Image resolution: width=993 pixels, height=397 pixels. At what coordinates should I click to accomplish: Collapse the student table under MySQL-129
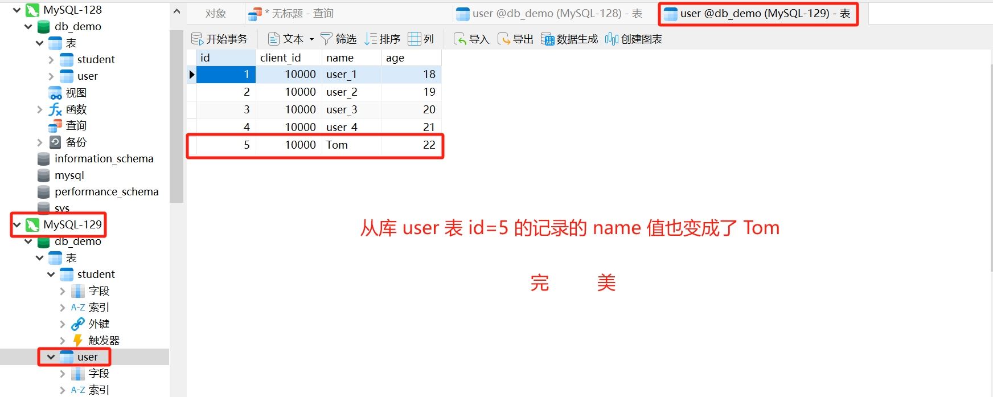coord(51,274)
